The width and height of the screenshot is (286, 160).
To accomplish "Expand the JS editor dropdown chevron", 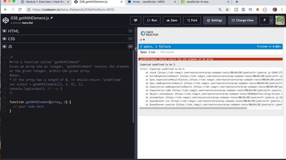I will coord(130,46).
